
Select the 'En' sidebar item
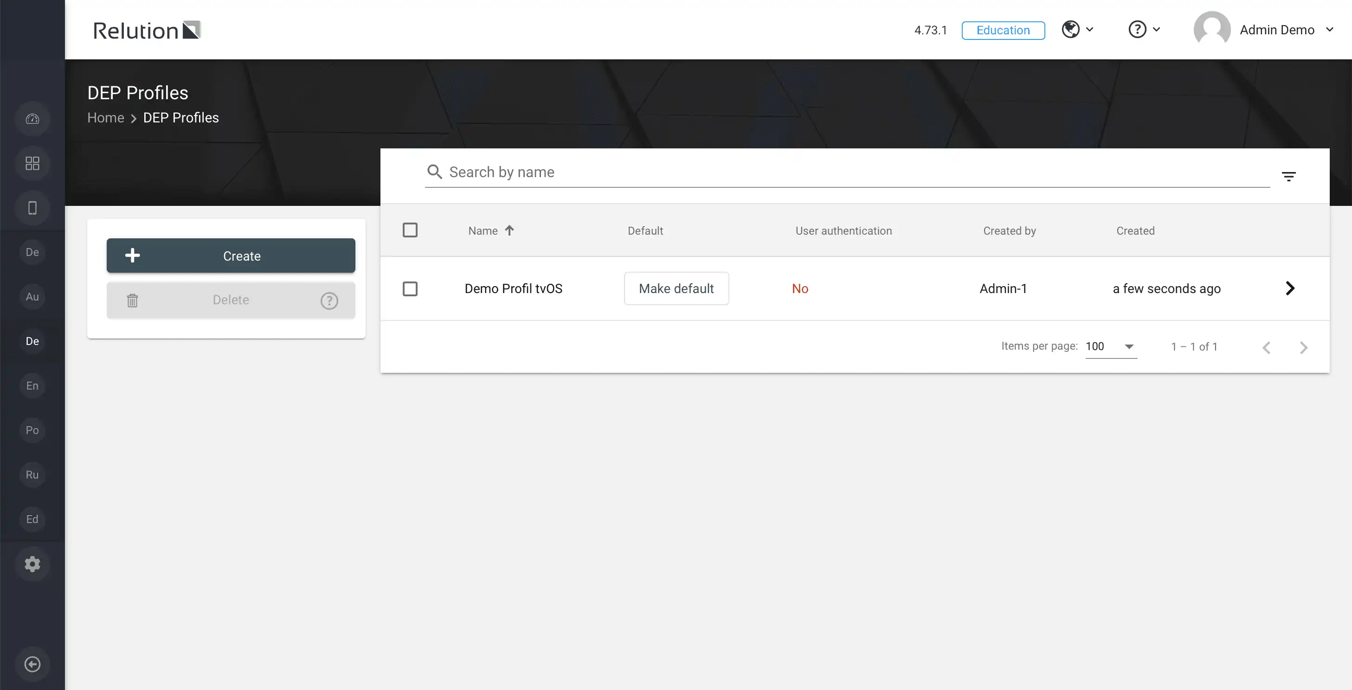(32, 386)
